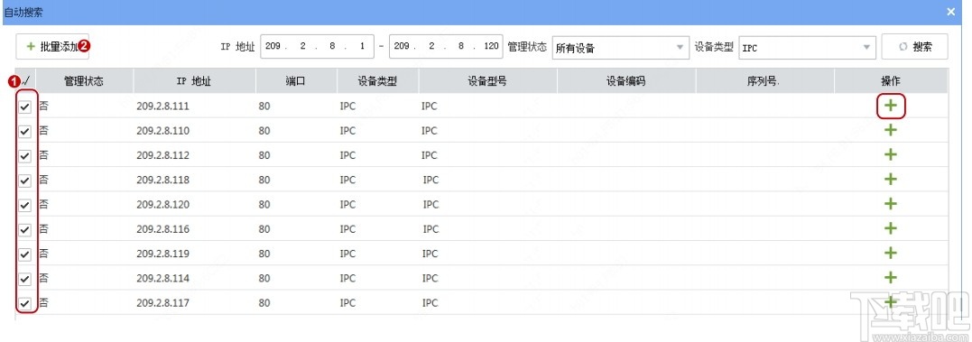972x342 pixels.
Task: Uncheck the row for 209.2.8.112
Action: tap(24, 156)
